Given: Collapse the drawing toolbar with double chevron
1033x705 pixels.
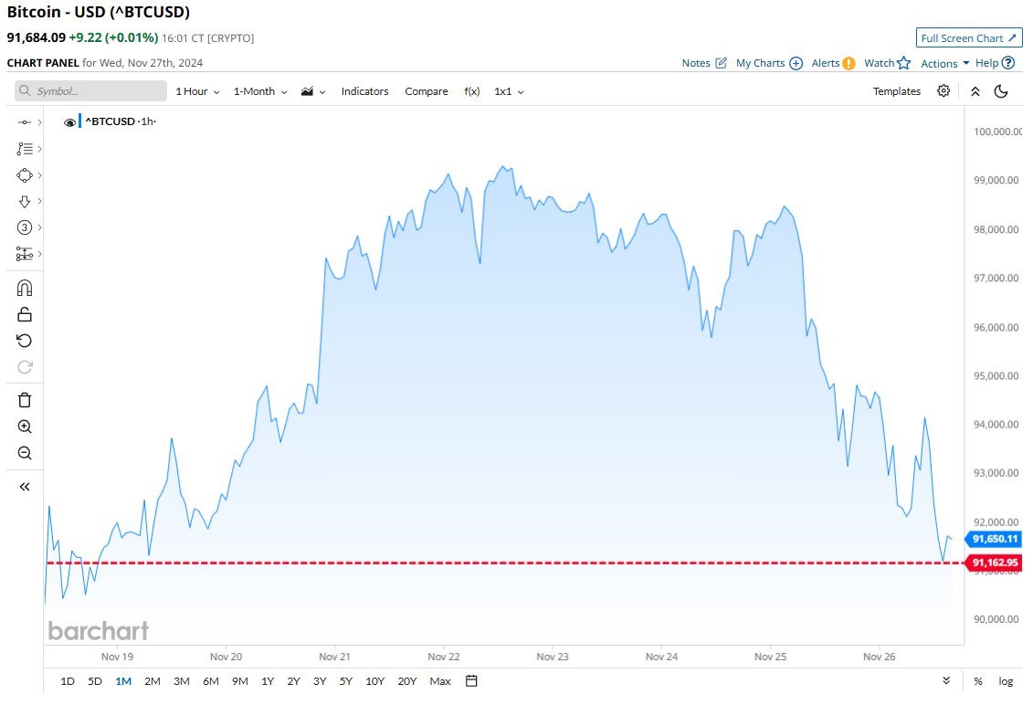Looking at the screenshot, I should pyautogui.click(x=25, y=487).
